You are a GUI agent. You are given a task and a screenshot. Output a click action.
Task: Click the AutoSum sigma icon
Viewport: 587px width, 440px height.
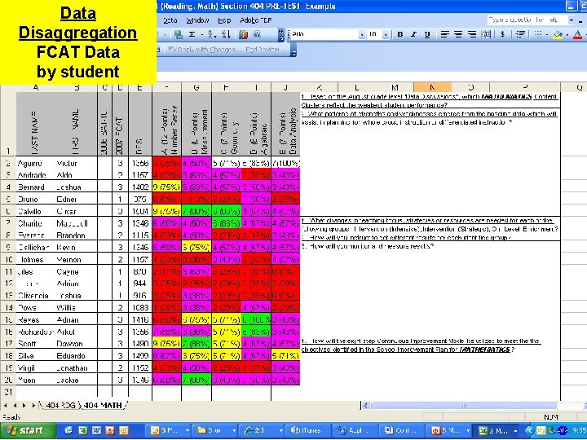point(192,34)
